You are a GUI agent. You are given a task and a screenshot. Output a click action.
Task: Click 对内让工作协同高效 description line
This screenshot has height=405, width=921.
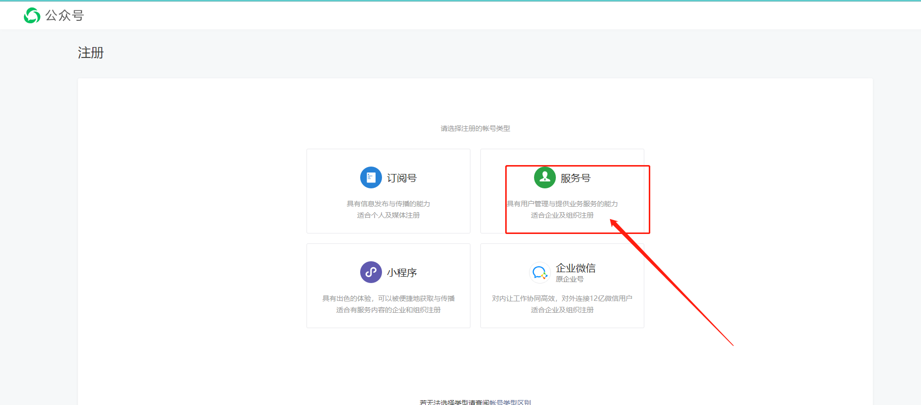tap(562, 298)
